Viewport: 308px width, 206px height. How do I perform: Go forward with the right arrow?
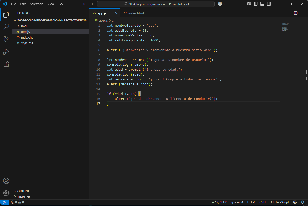[x=91, y=4]
